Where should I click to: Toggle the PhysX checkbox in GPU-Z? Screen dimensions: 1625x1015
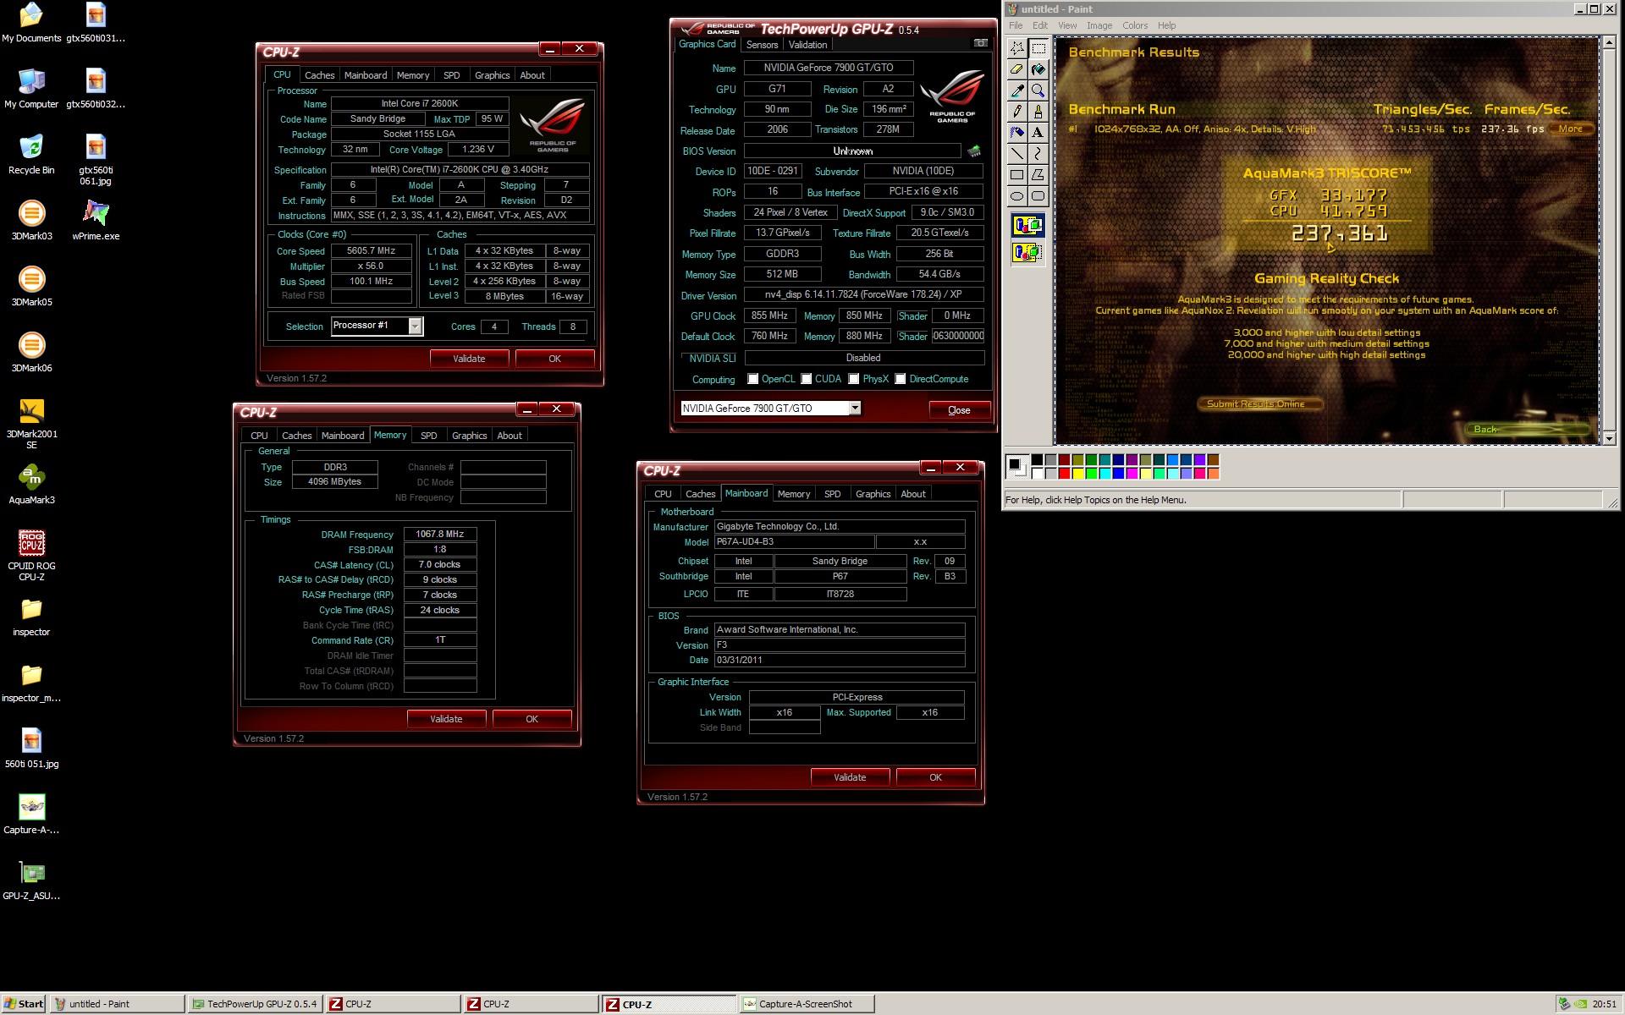(x=854, y=379)
